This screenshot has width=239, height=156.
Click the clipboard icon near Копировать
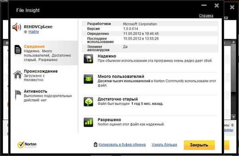click(x=96, y=144)
